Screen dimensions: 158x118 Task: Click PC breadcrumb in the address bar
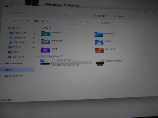44,21
